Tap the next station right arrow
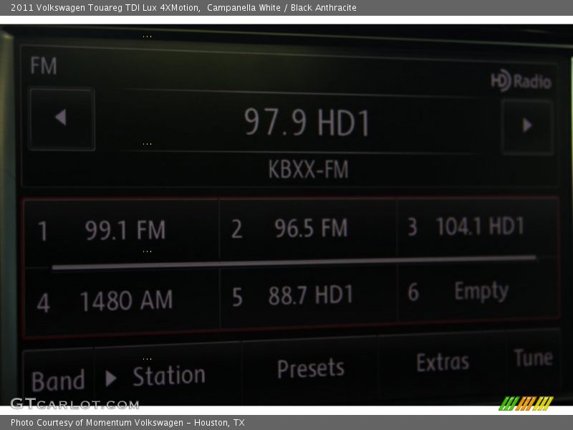The height and width of the screenshot is (430, 573). (x=527, y=127)
